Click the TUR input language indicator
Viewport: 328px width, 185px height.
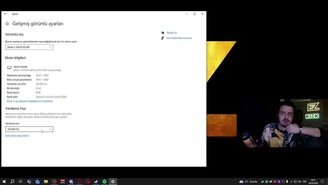304,182
